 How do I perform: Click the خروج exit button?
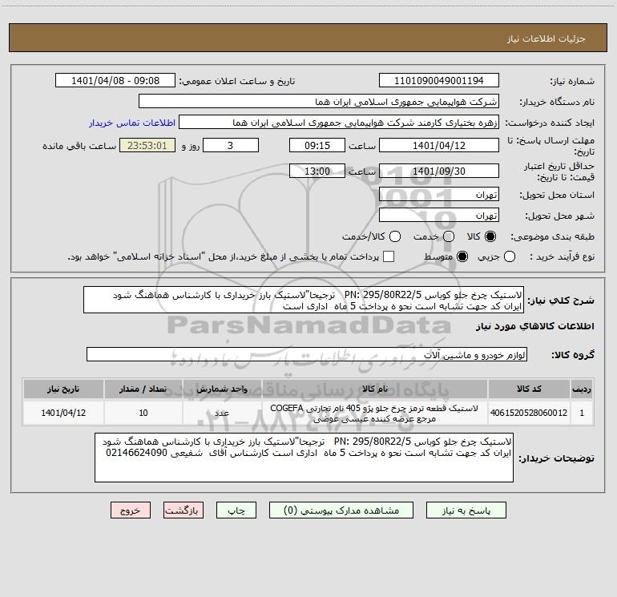click(x=131, y=510)
